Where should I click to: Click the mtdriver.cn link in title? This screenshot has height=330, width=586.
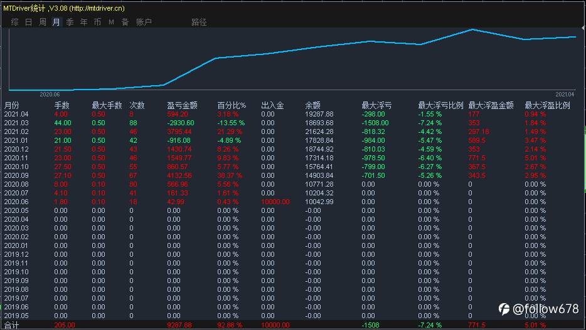tap(97, 8)
